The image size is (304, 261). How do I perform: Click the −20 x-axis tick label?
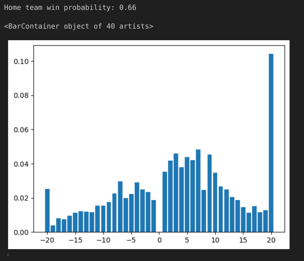coord(47,240)
